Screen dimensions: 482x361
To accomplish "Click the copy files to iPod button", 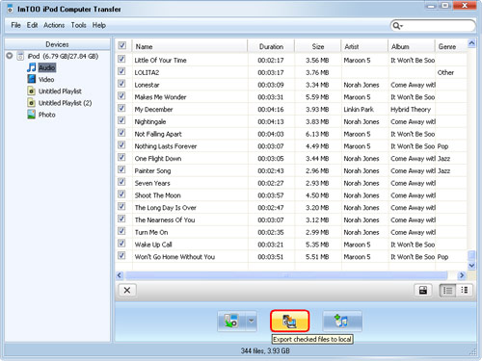I will coord(231,321).
